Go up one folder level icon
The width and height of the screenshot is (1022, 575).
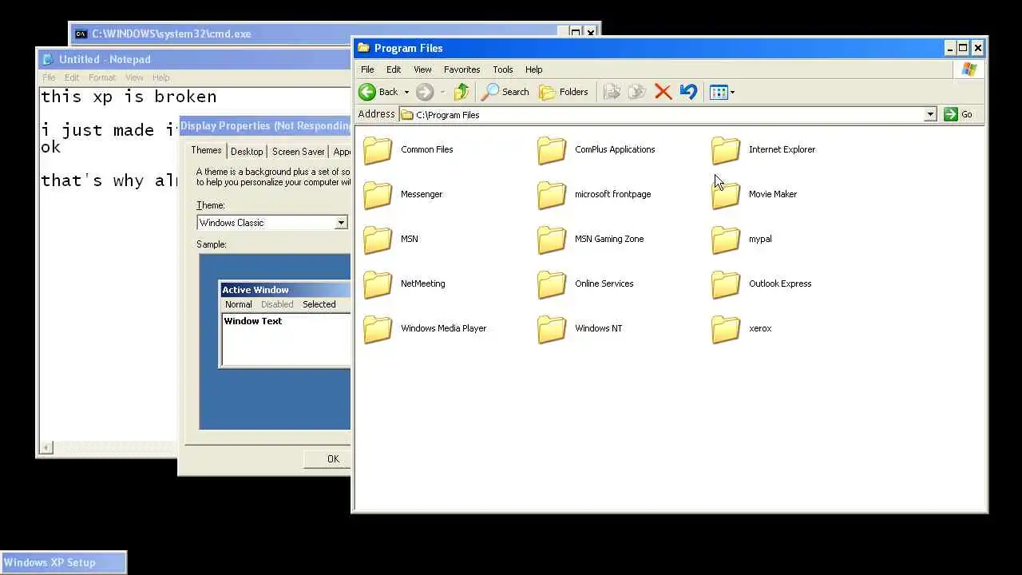pos(461,92)
